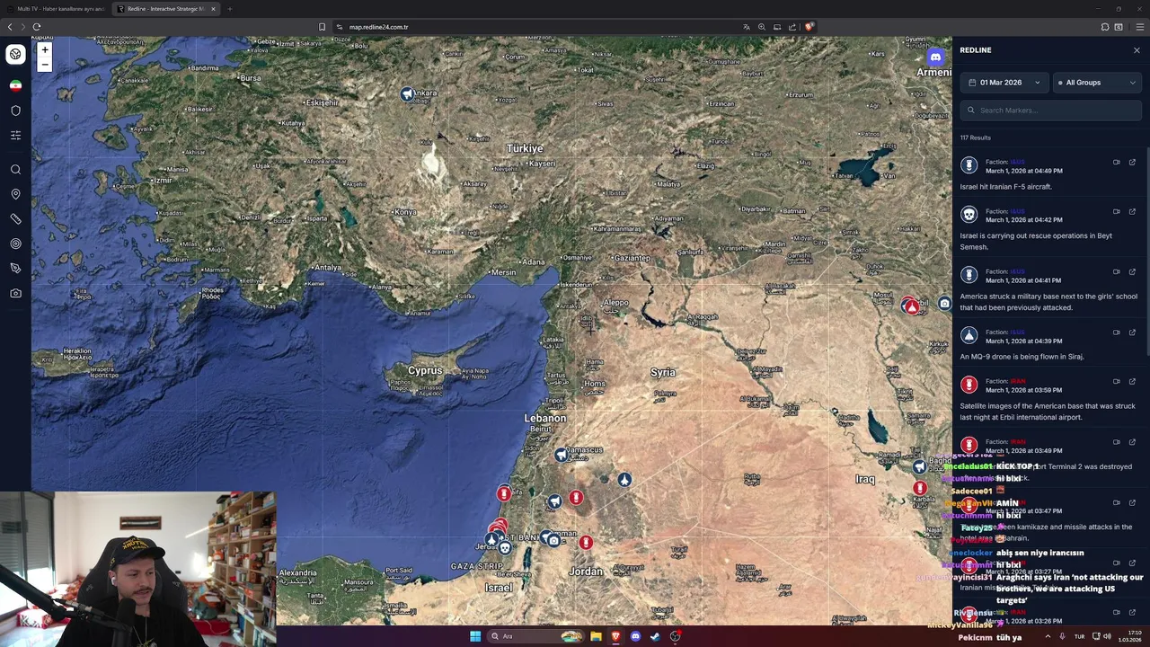Select the 'Israel hit Iranian F-5 aircraft.' text

click(x=1005, y=187)
